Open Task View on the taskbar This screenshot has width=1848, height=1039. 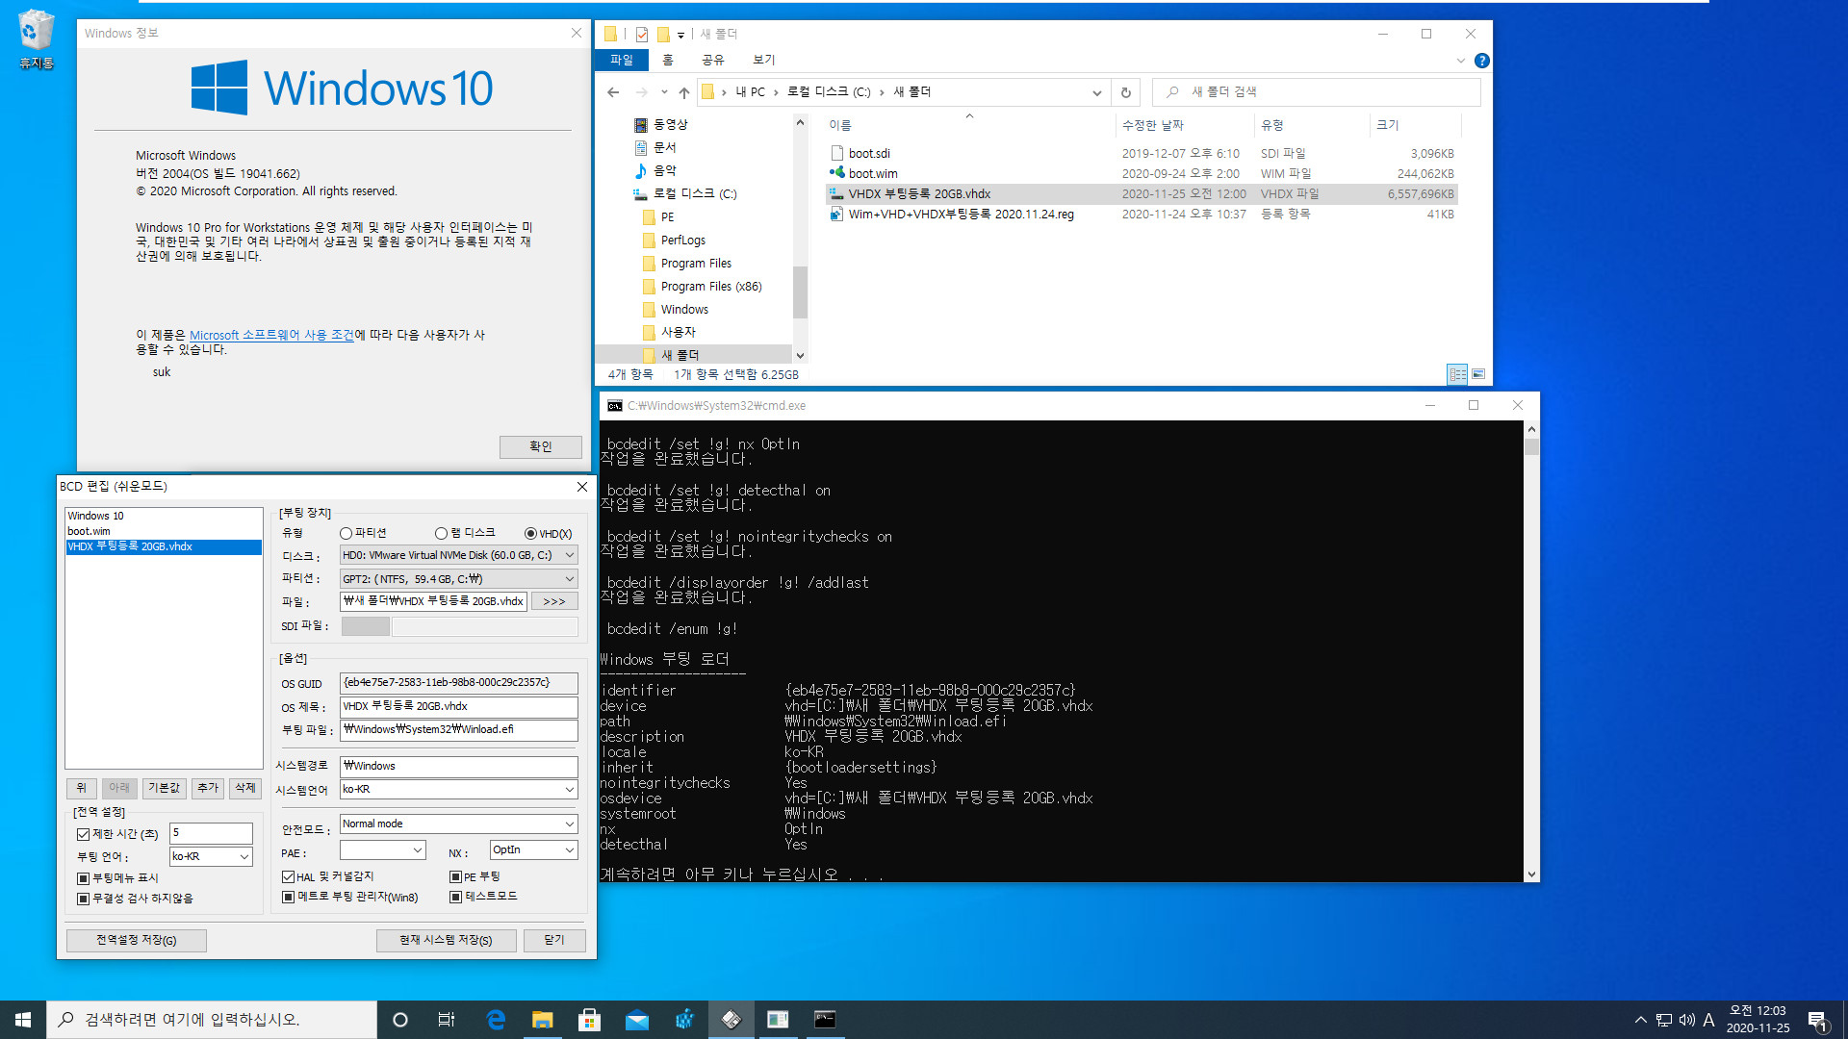pyautogui.click(x=447, y=1020)
